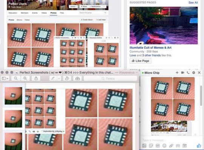Switch to the Members tab
Screen dimensions: 204x150
point(25,13)
